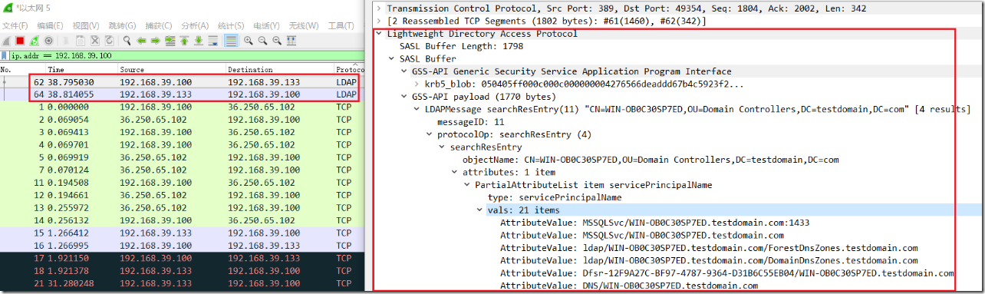Click the save capture file icon
Image resolution: width=985 pixels, height=294 pixels.
click(81, 41)
